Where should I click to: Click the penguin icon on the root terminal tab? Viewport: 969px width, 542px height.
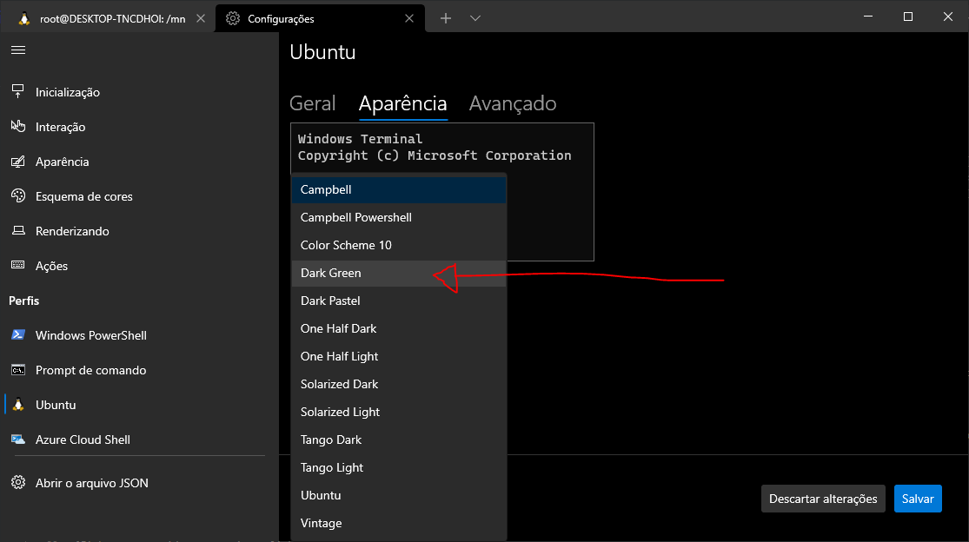coord(24,18)
